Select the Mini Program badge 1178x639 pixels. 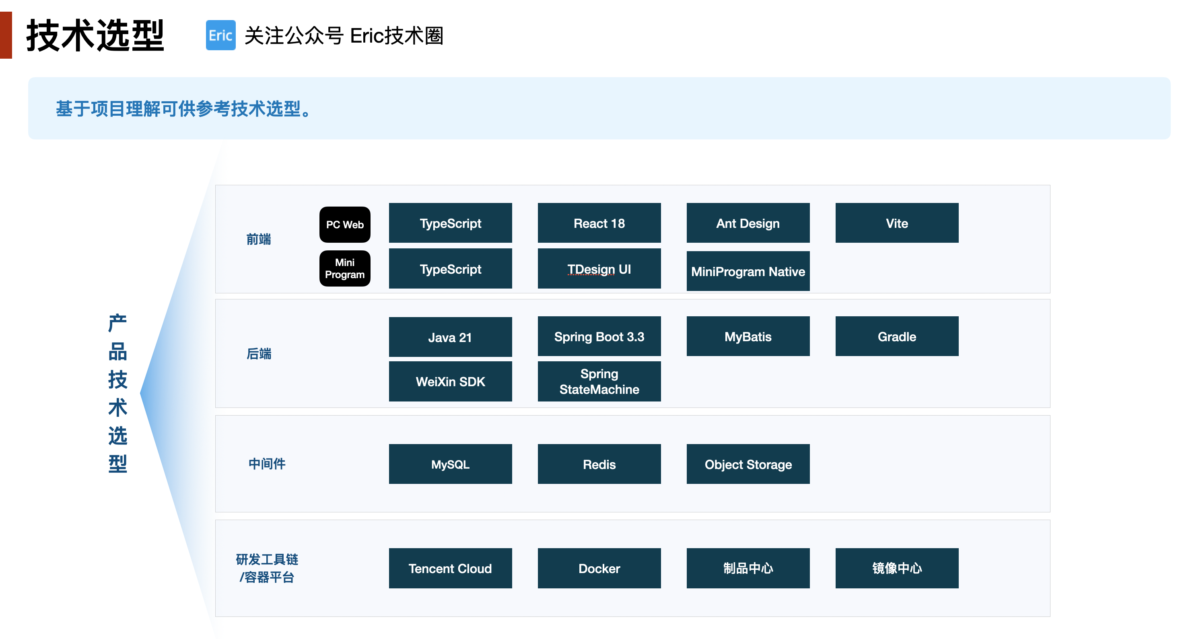click(345, 268)
